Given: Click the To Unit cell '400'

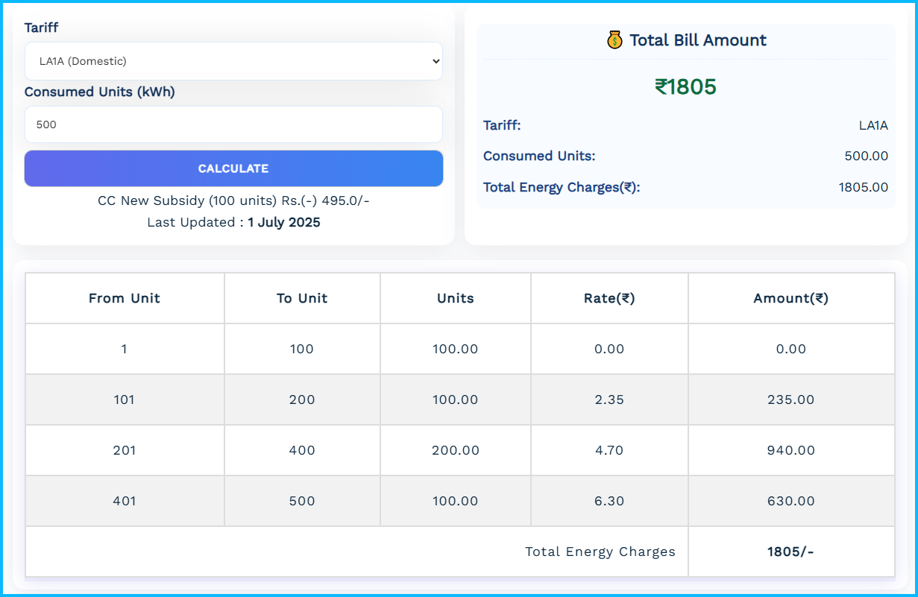Looking at the screenshot, I should click(x=302, y=450).
